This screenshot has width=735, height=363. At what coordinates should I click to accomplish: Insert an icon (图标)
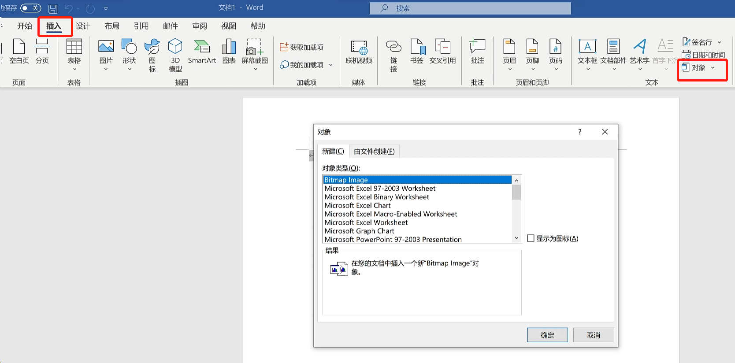coord(152,55)
